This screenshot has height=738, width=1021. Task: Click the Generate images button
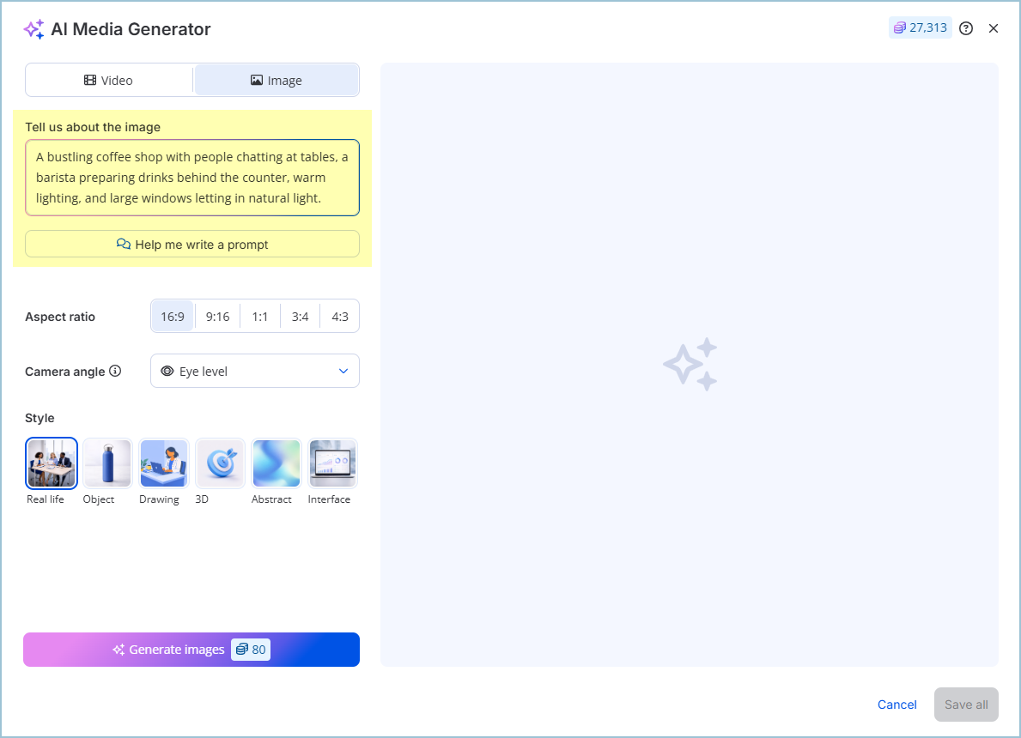[x=191, y=650]
